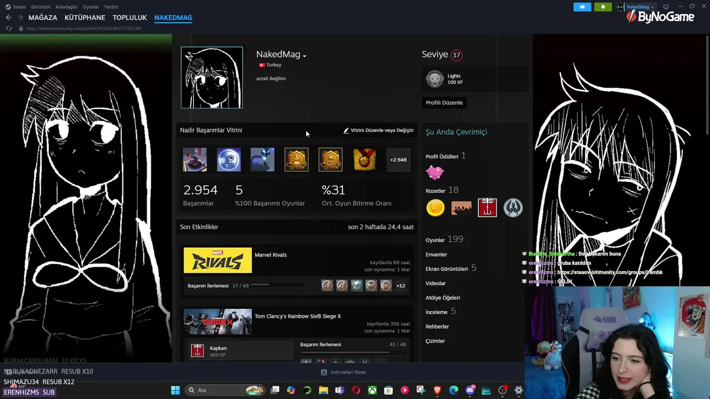Open the Görünüm menu
Image resolution: width=710 pixels, height=399 pixels.
coord(40,7)
